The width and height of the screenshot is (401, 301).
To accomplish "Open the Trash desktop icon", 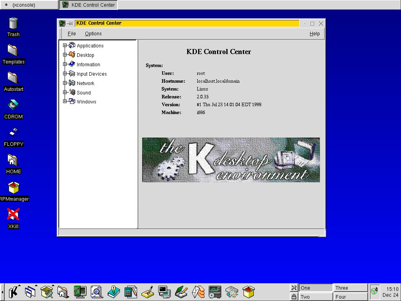I will coord(13,27).
